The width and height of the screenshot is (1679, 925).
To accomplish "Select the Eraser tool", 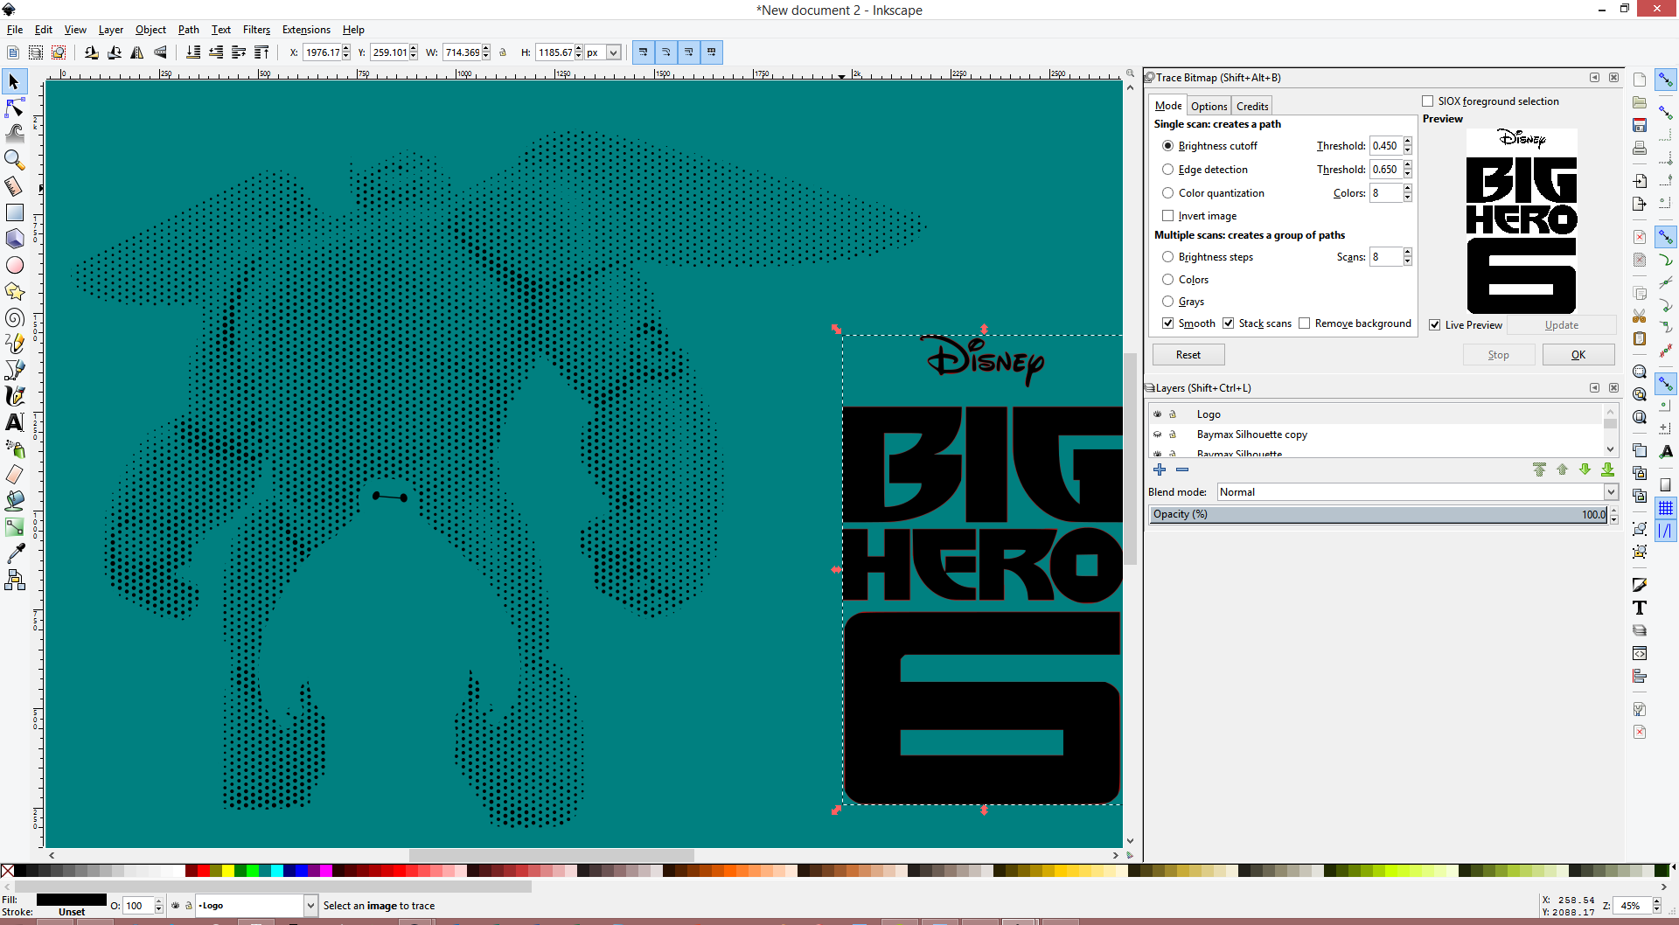I will coord(15,475).
